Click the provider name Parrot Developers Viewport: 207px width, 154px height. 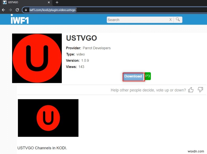(97, 48)
